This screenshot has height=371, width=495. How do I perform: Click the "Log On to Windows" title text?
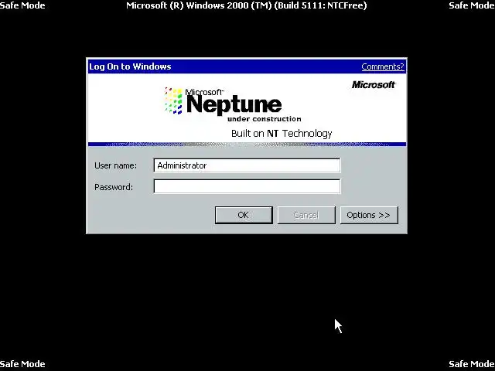click(x=130, y=66)
